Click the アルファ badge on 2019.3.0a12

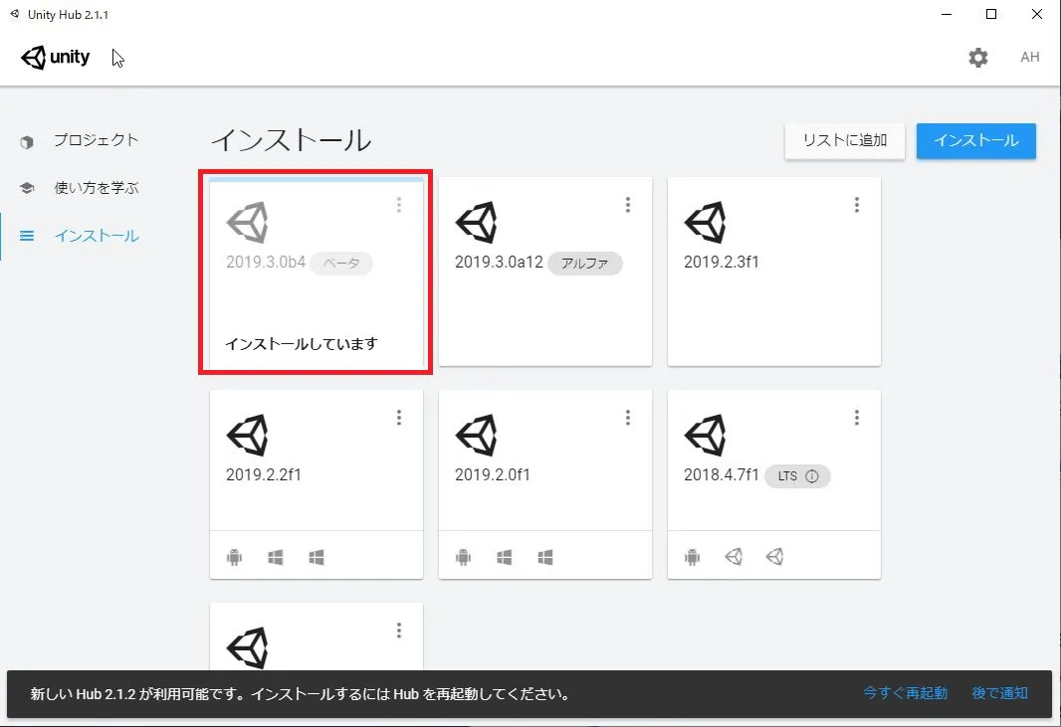584,264
